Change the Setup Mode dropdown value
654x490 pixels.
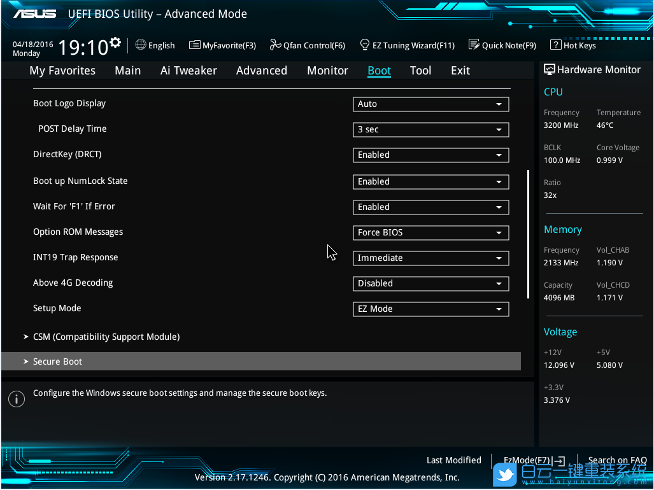click(x=430, y=309)
